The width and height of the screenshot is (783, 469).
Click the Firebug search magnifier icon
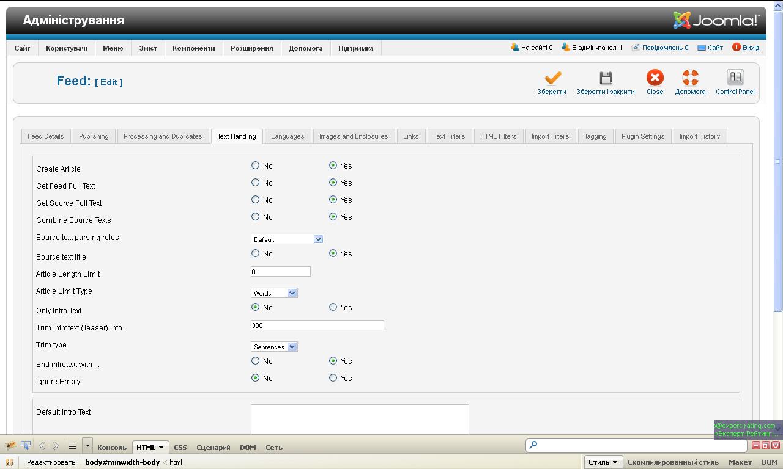(x=533, y=445)
